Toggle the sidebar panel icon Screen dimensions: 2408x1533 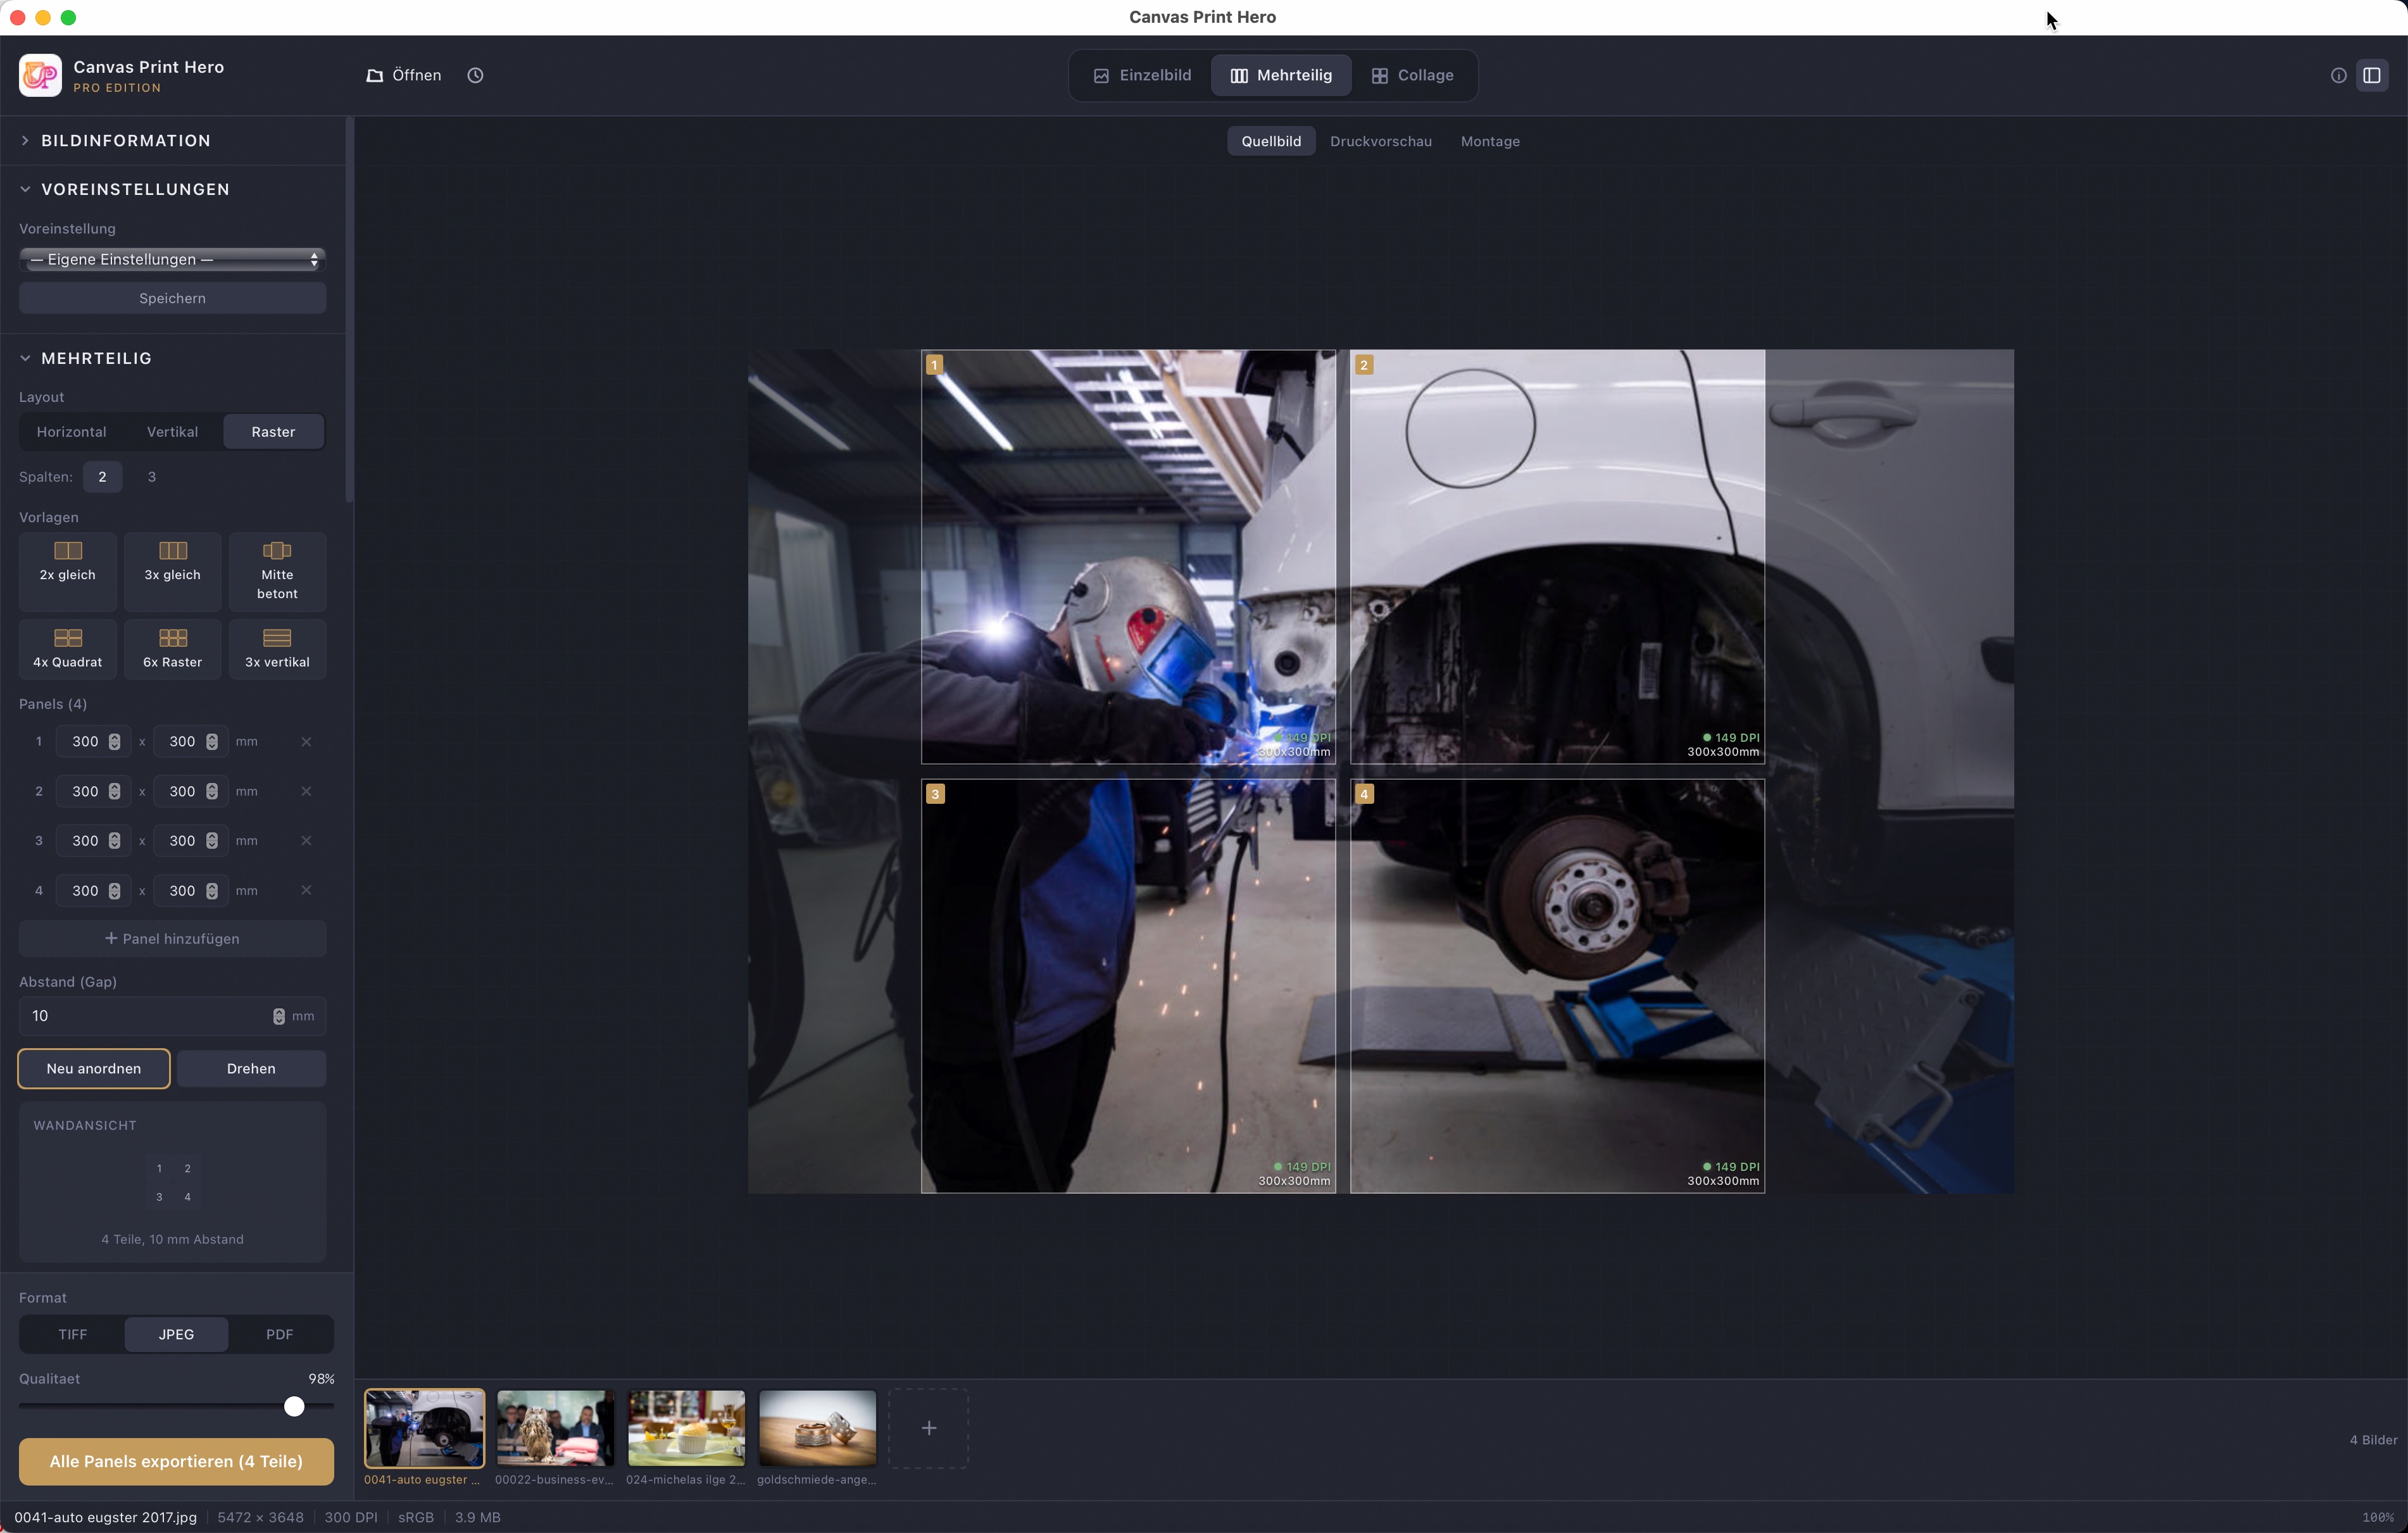coord(2371,75)
